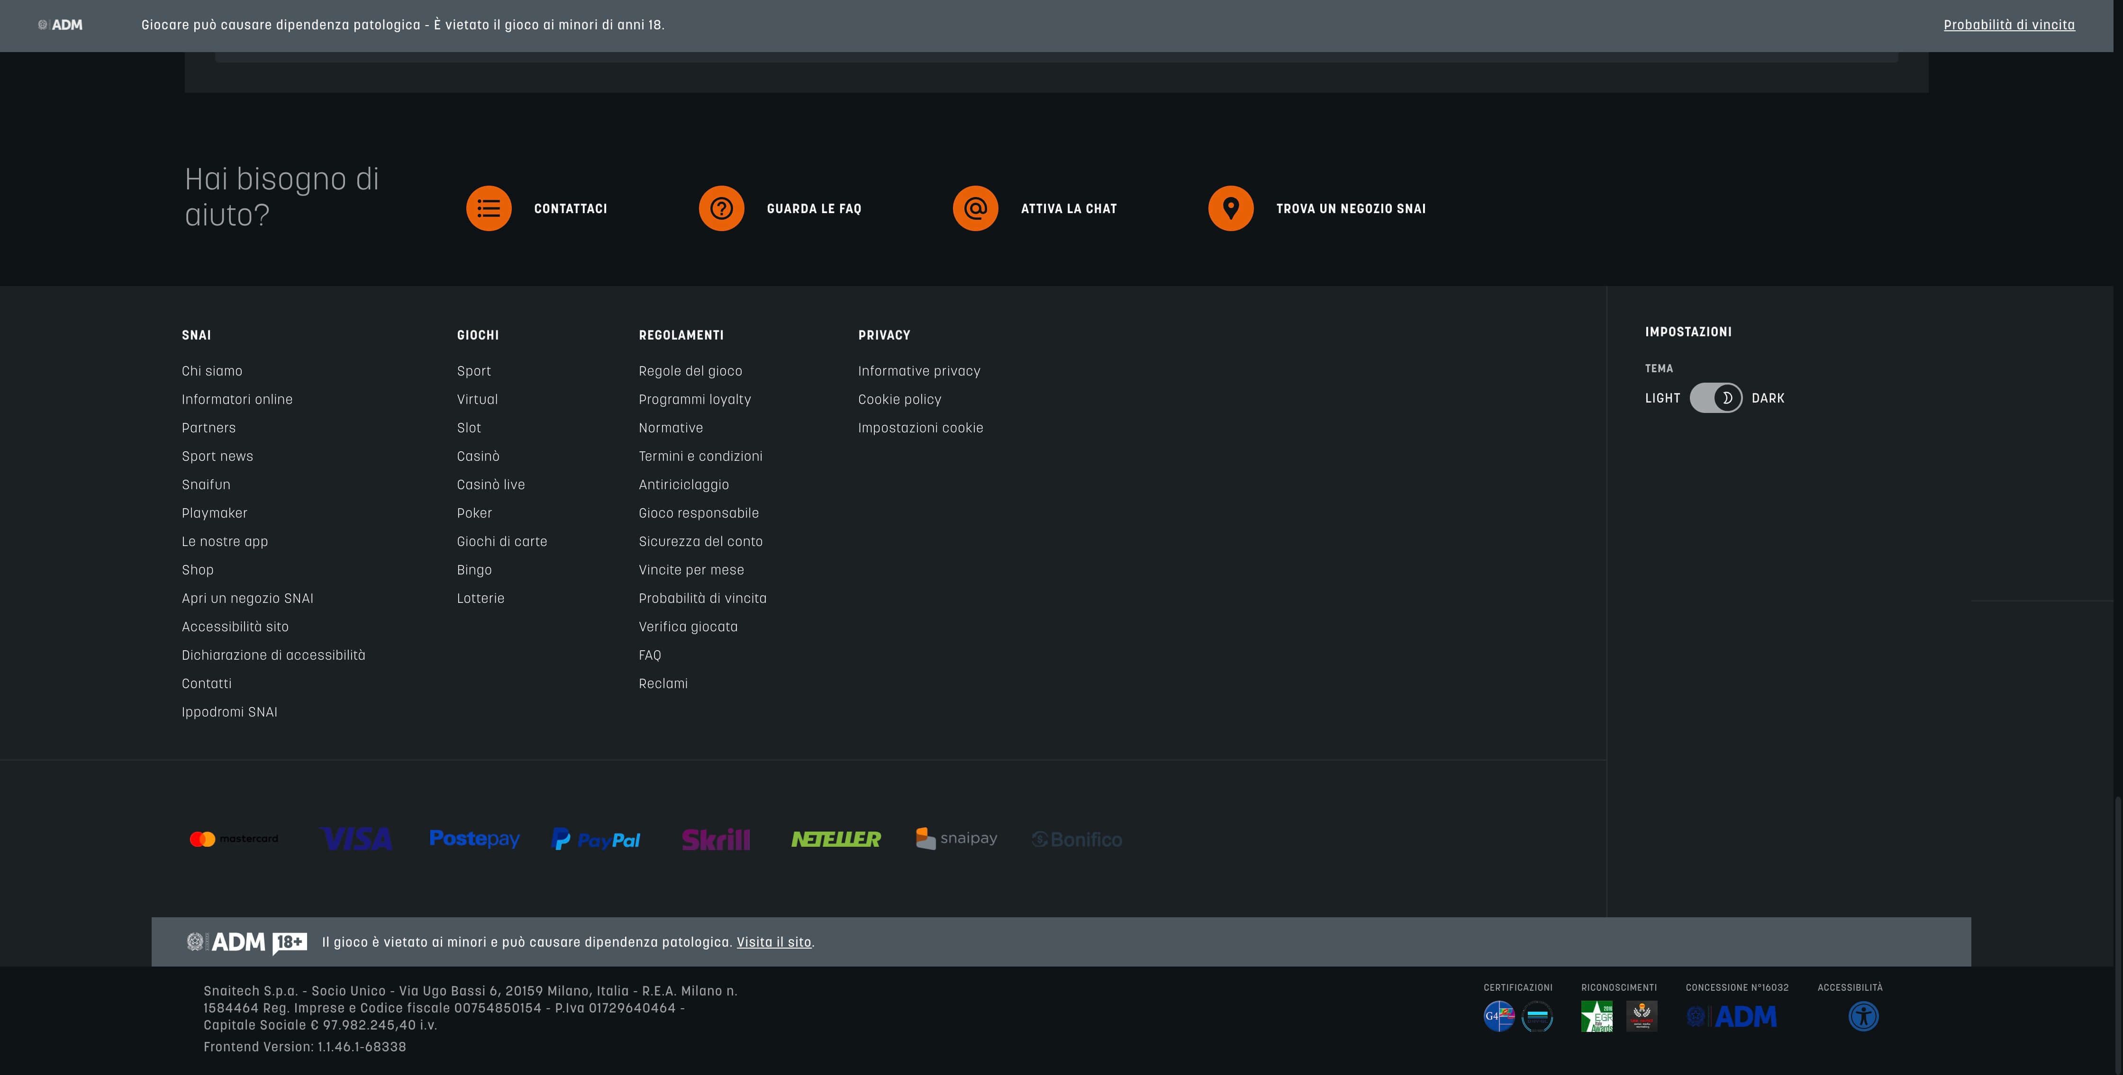Click the PayPal payment logo
The image size is (2123, 1075).
[596, 840]
